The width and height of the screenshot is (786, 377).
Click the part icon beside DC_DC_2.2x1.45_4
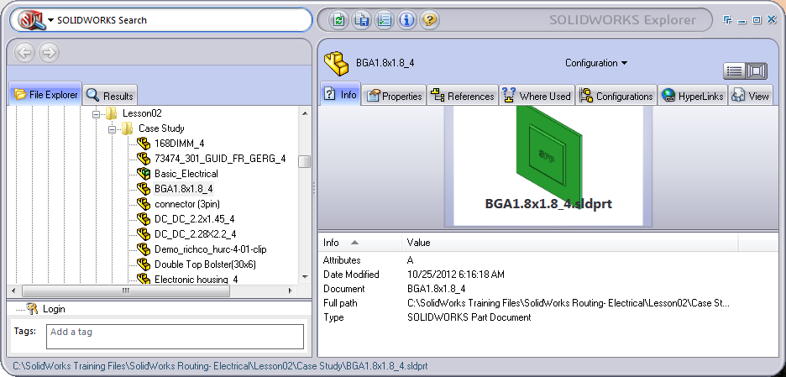coord(144,219)
